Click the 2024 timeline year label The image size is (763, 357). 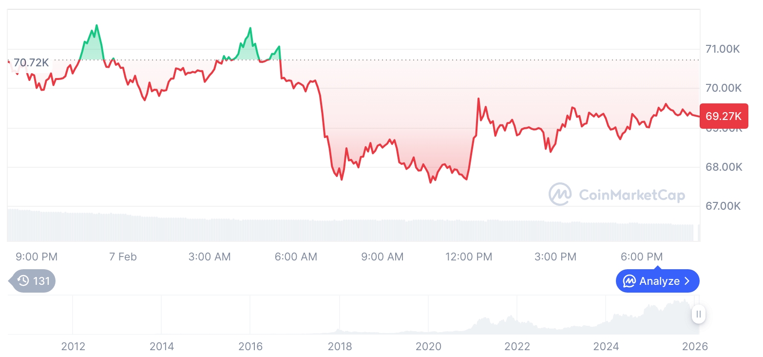click(x=606, y=347)
